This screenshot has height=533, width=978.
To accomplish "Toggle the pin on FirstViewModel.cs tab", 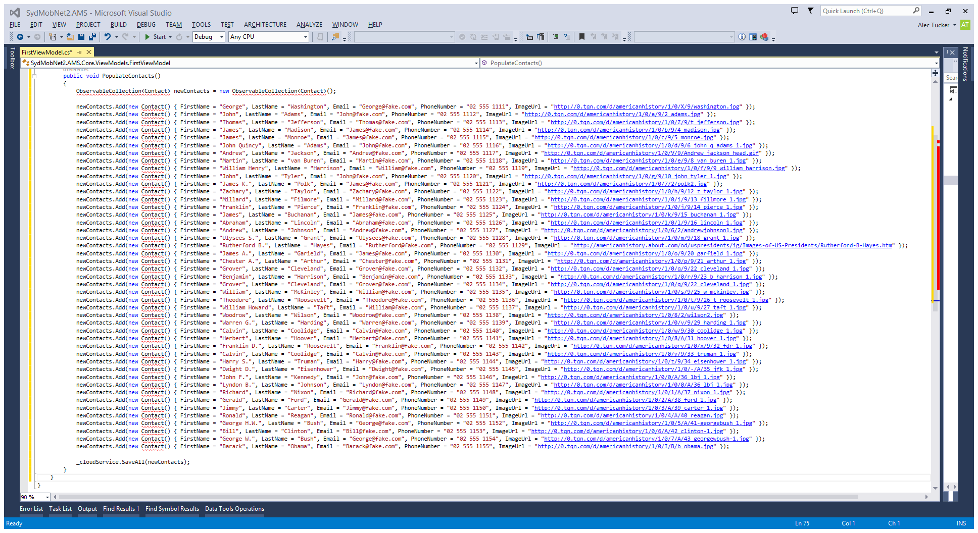I will point(80,52).
